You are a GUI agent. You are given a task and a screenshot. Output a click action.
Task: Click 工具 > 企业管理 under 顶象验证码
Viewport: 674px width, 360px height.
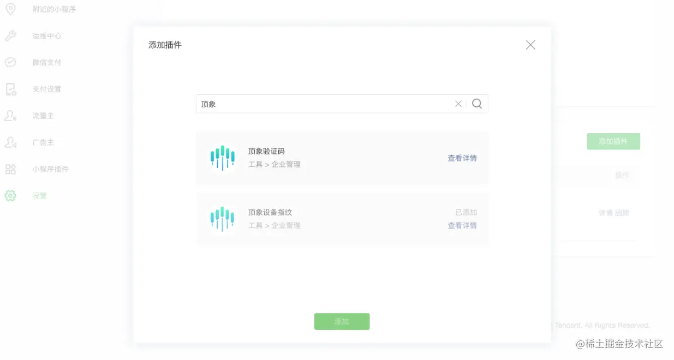coord(275,164)
